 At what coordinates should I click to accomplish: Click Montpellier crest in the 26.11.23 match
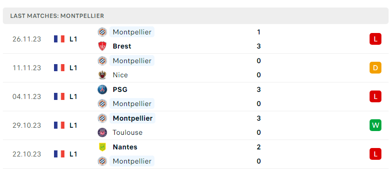(x=102, y=32)
